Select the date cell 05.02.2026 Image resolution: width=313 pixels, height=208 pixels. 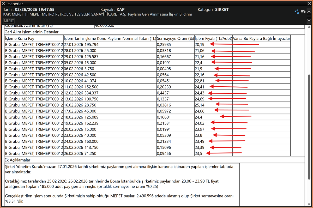(x=74, y=63)
